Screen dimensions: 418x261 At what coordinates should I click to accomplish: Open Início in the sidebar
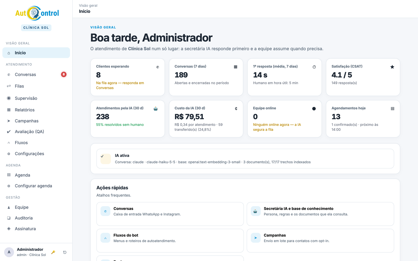pyautogui.click(x=36, y=53)
